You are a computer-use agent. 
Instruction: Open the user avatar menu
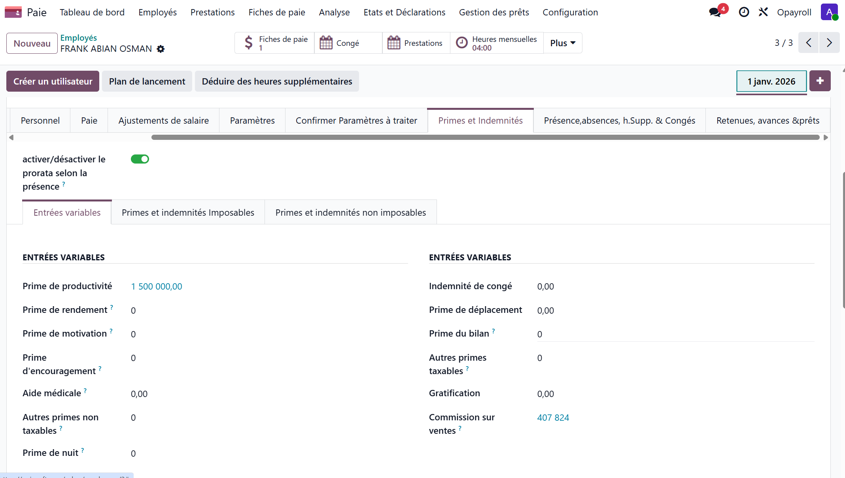[829, 12]
